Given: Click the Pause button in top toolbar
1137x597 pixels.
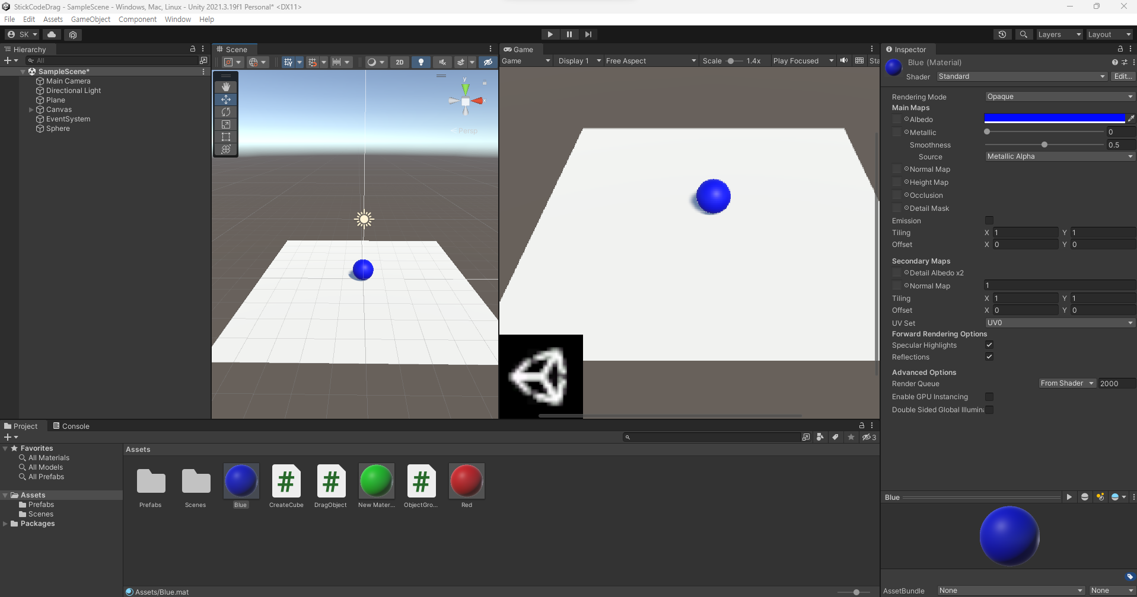Looking at the screenshot, I should [569, 34].
